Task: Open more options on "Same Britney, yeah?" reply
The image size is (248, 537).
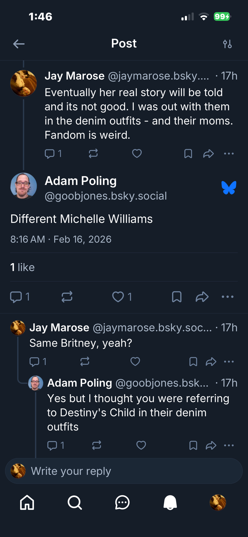Action: point(229,362)
